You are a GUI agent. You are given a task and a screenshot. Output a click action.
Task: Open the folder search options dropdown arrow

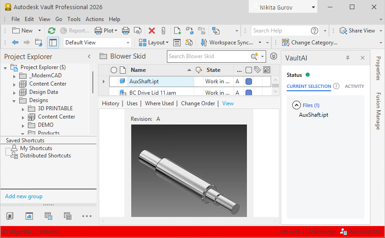[x=262, y=56]
